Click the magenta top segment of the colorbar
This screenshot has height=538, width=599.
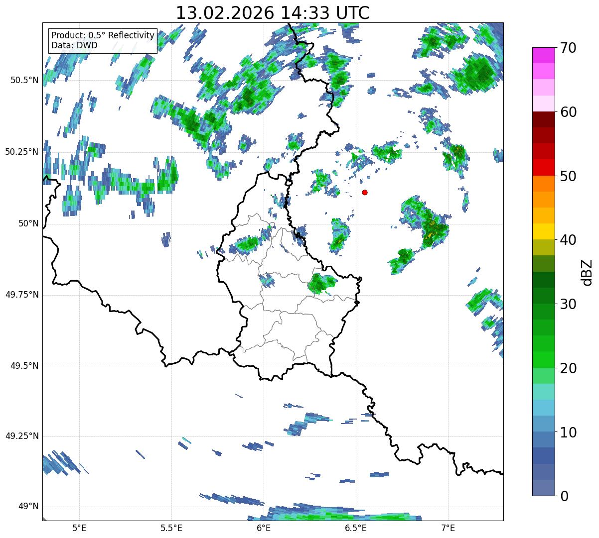tap(543, 55)
